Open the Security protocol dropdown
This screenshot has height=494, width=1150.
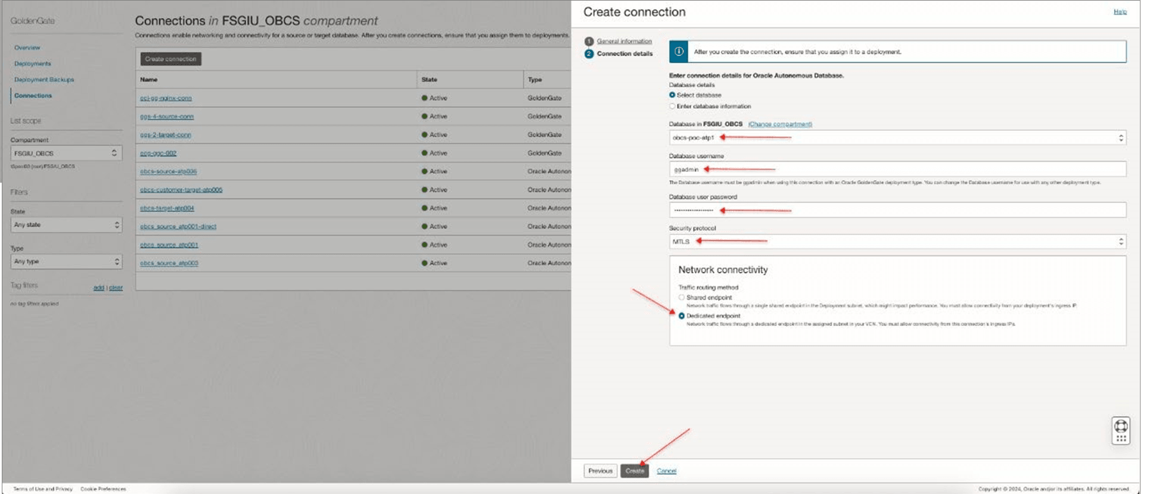(x=897, y=242)
